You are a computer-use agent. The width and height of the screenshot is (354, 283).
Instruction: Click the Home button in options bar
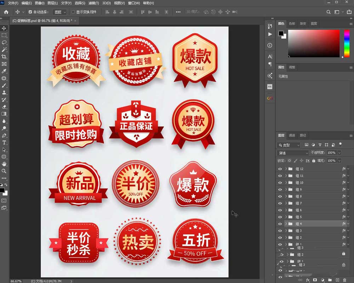pos(6,12)
